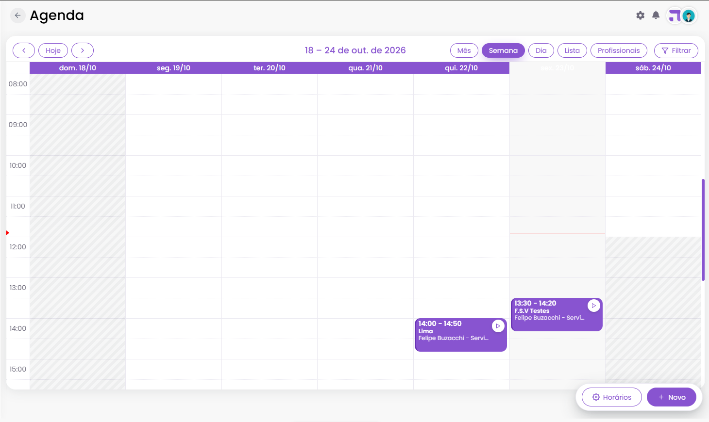Open the Lima appointment card

click(461, 335)
